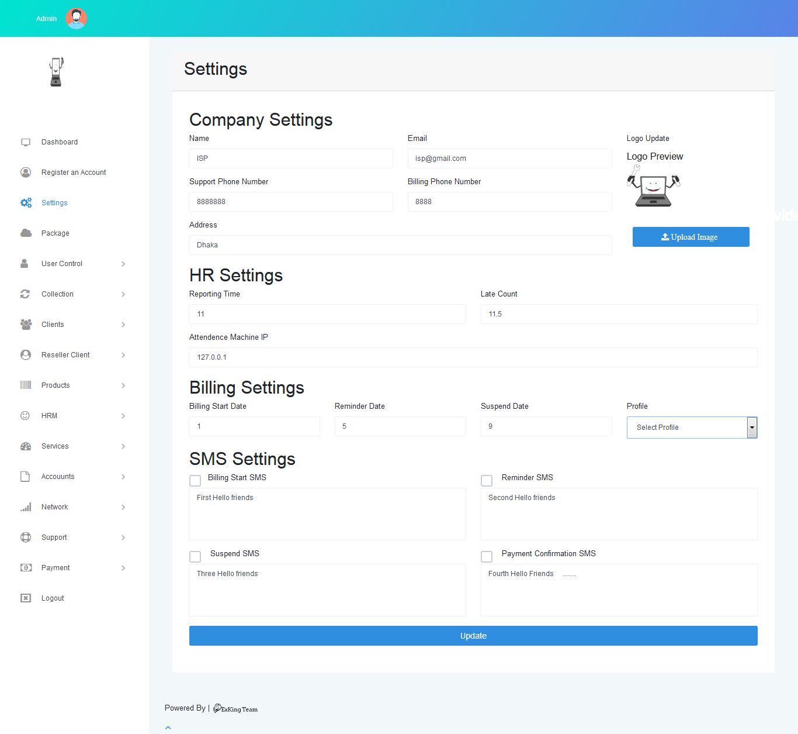Viewport: 798px width, 734px height.
Task: Expand the Services submenu chevron
Action: [123, 446]
